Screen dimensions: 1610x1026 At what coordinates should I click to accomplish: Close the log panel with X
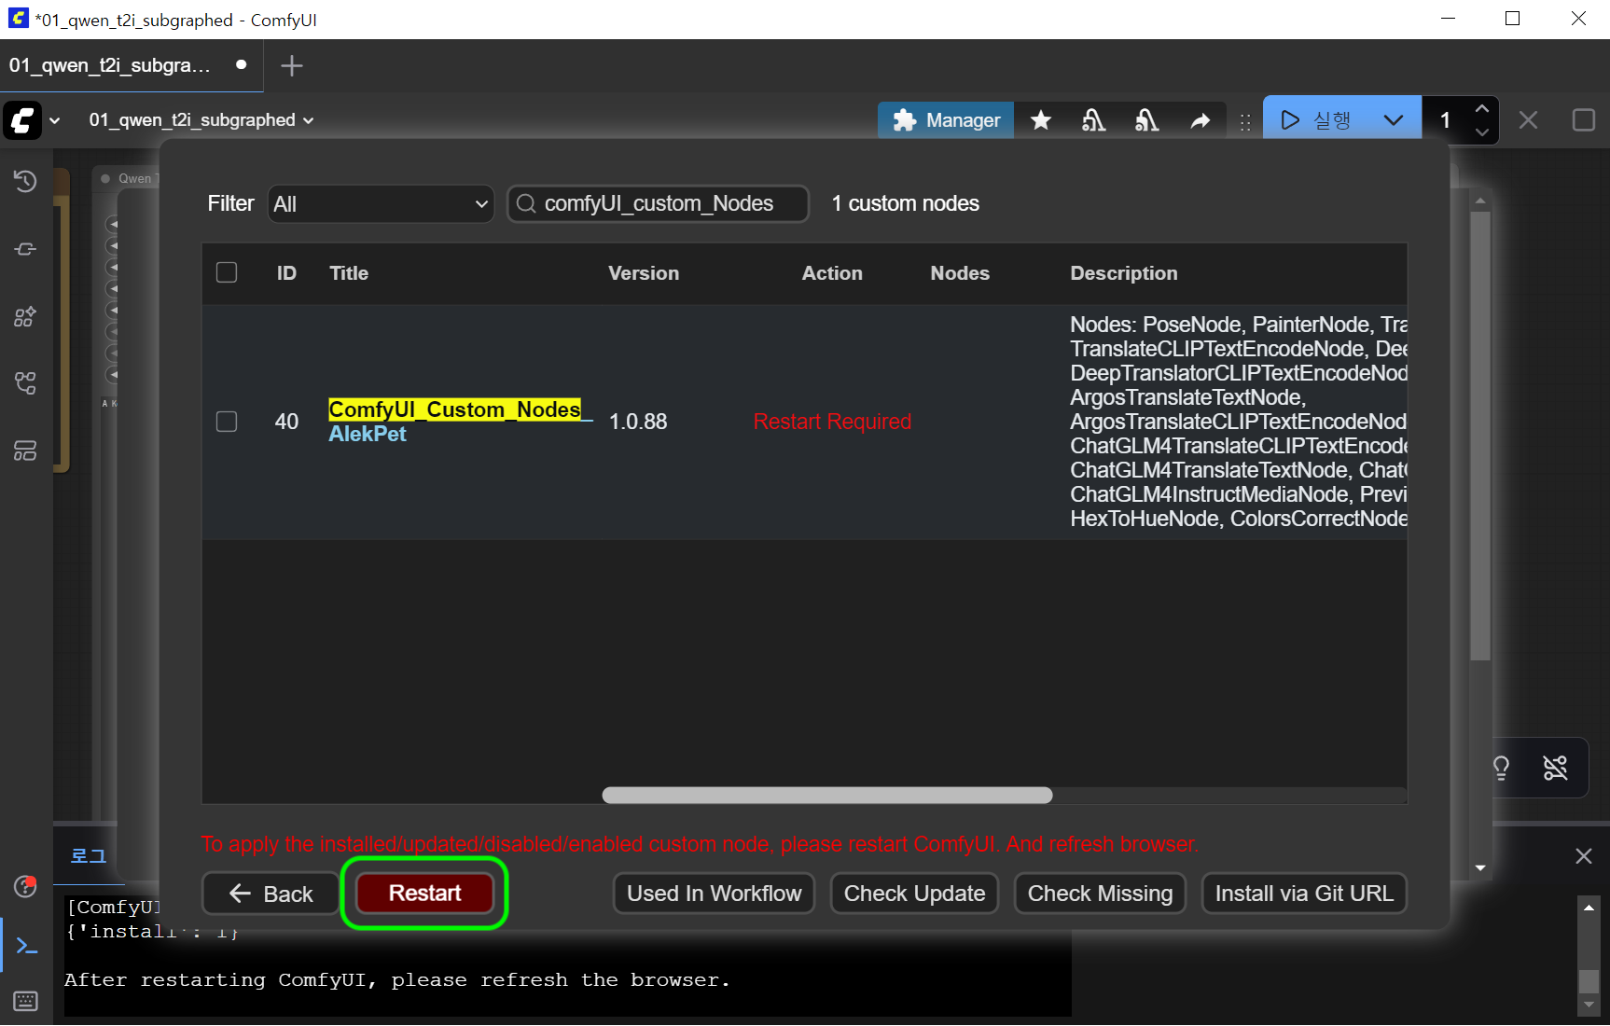tap(1584, 856)
